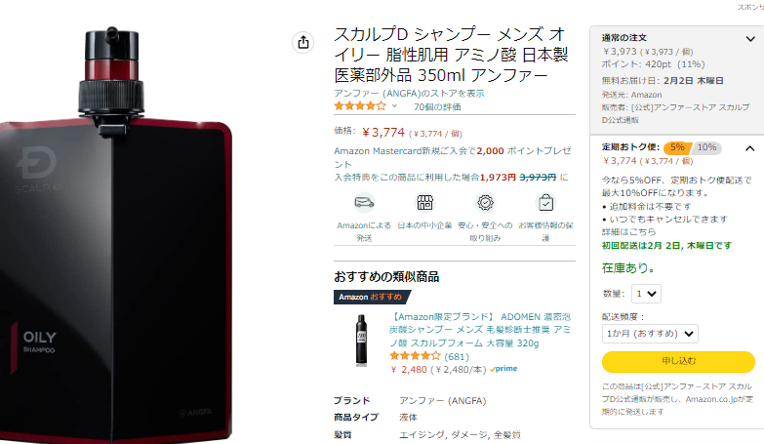
Task: Click the ADOMEN shampoo thumbnail image
Action: (361, 340)
